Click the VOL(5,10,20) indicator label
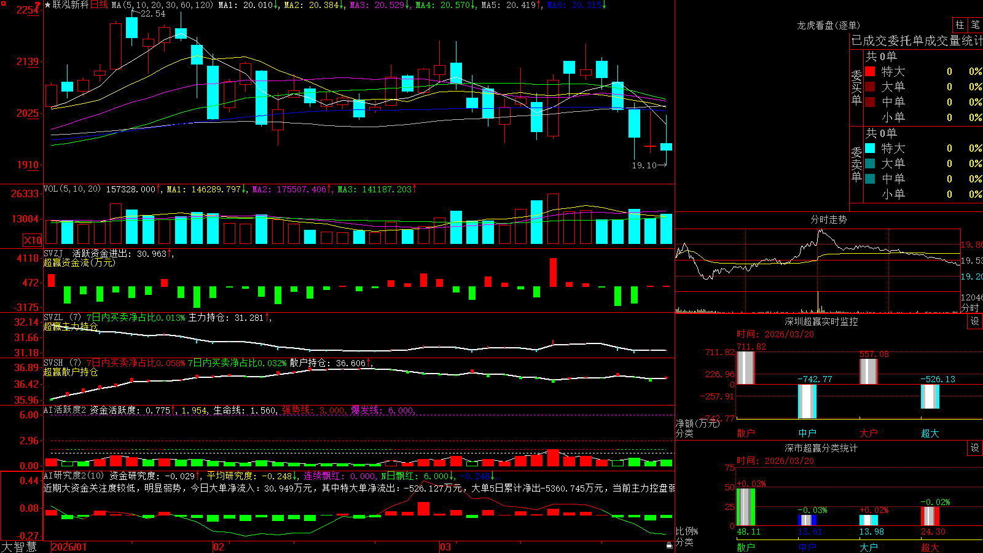This screenshot has height=553, width=983. click(72, 189)
